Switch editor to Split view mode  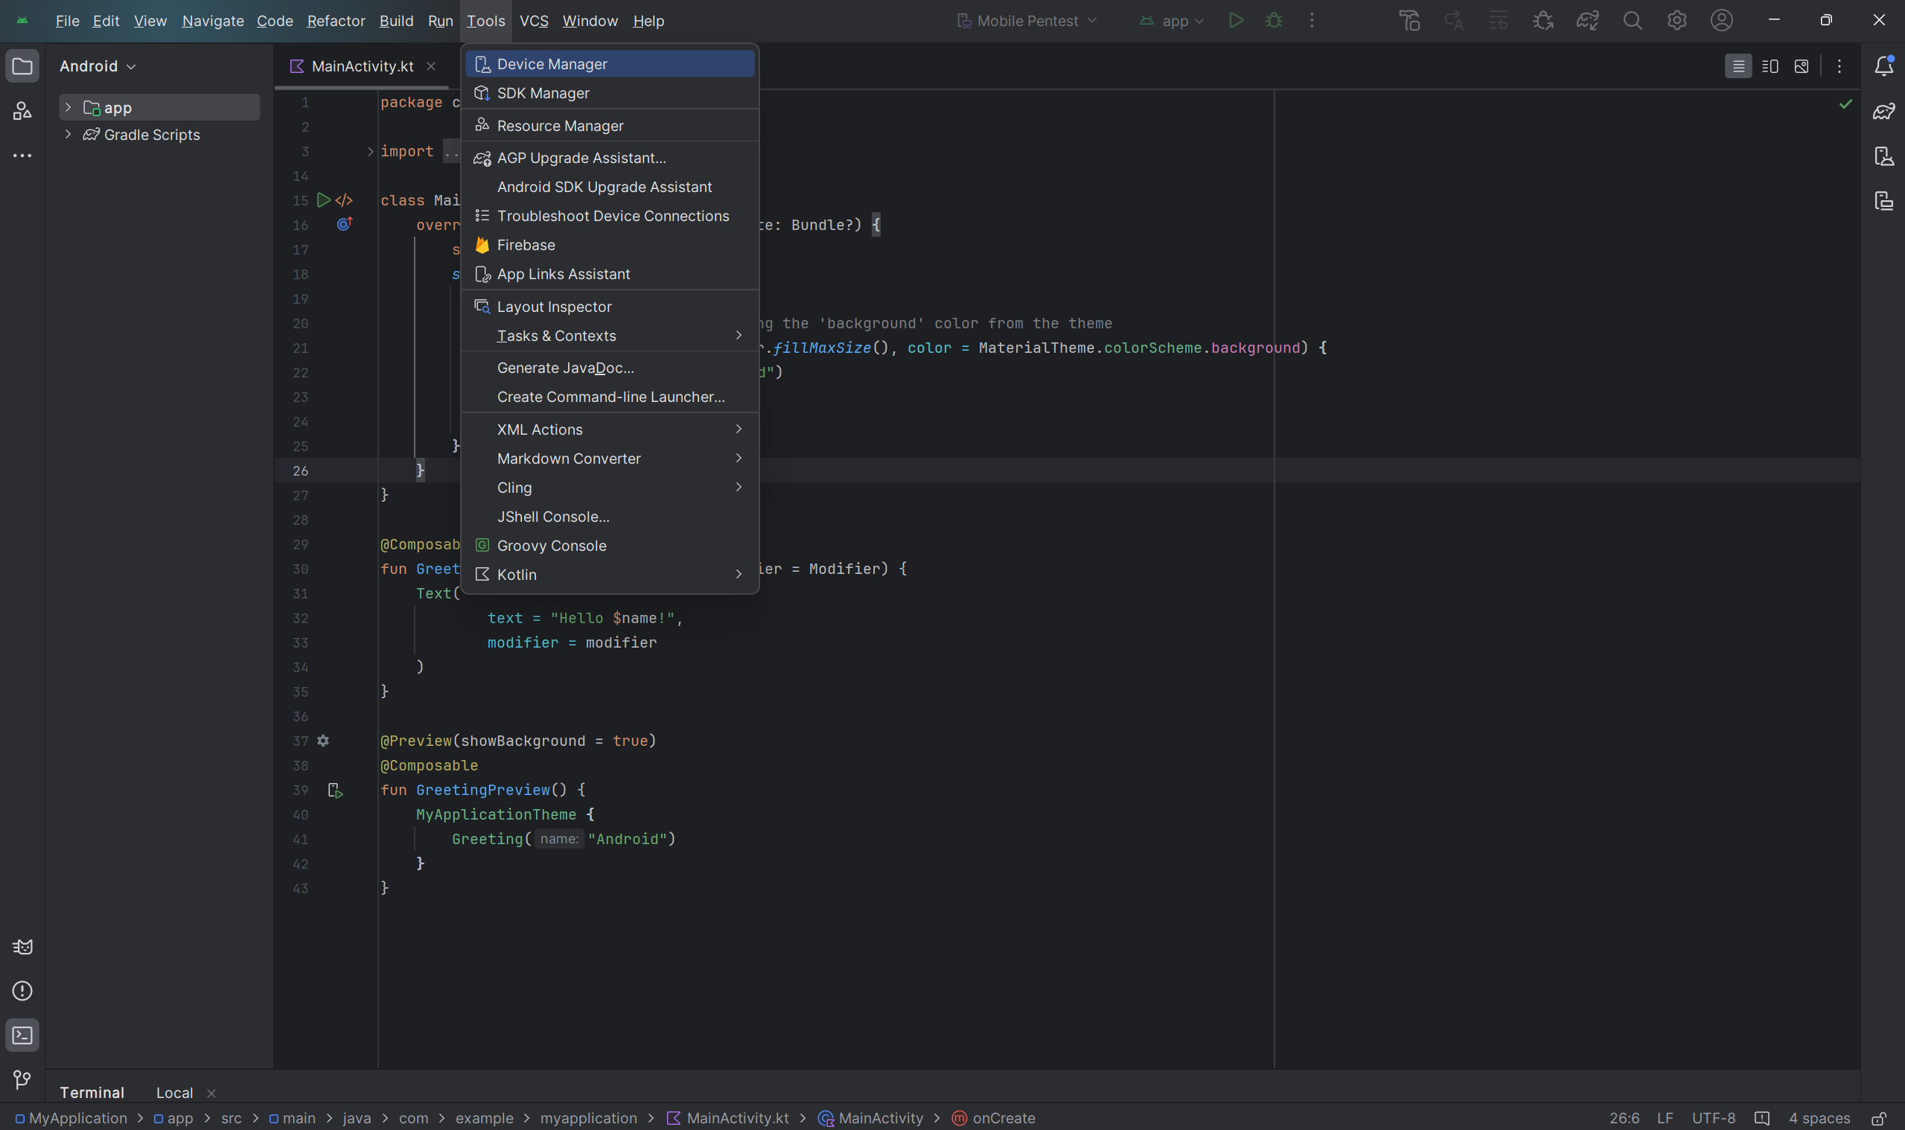[1770, 66]
